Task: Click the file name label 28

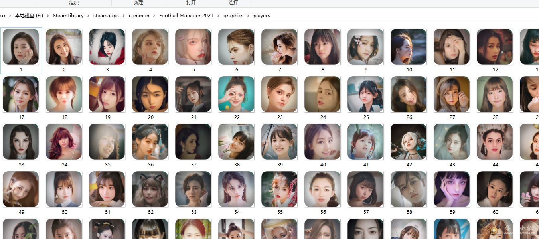Action: pyautogui.click(x=496, y=117)
